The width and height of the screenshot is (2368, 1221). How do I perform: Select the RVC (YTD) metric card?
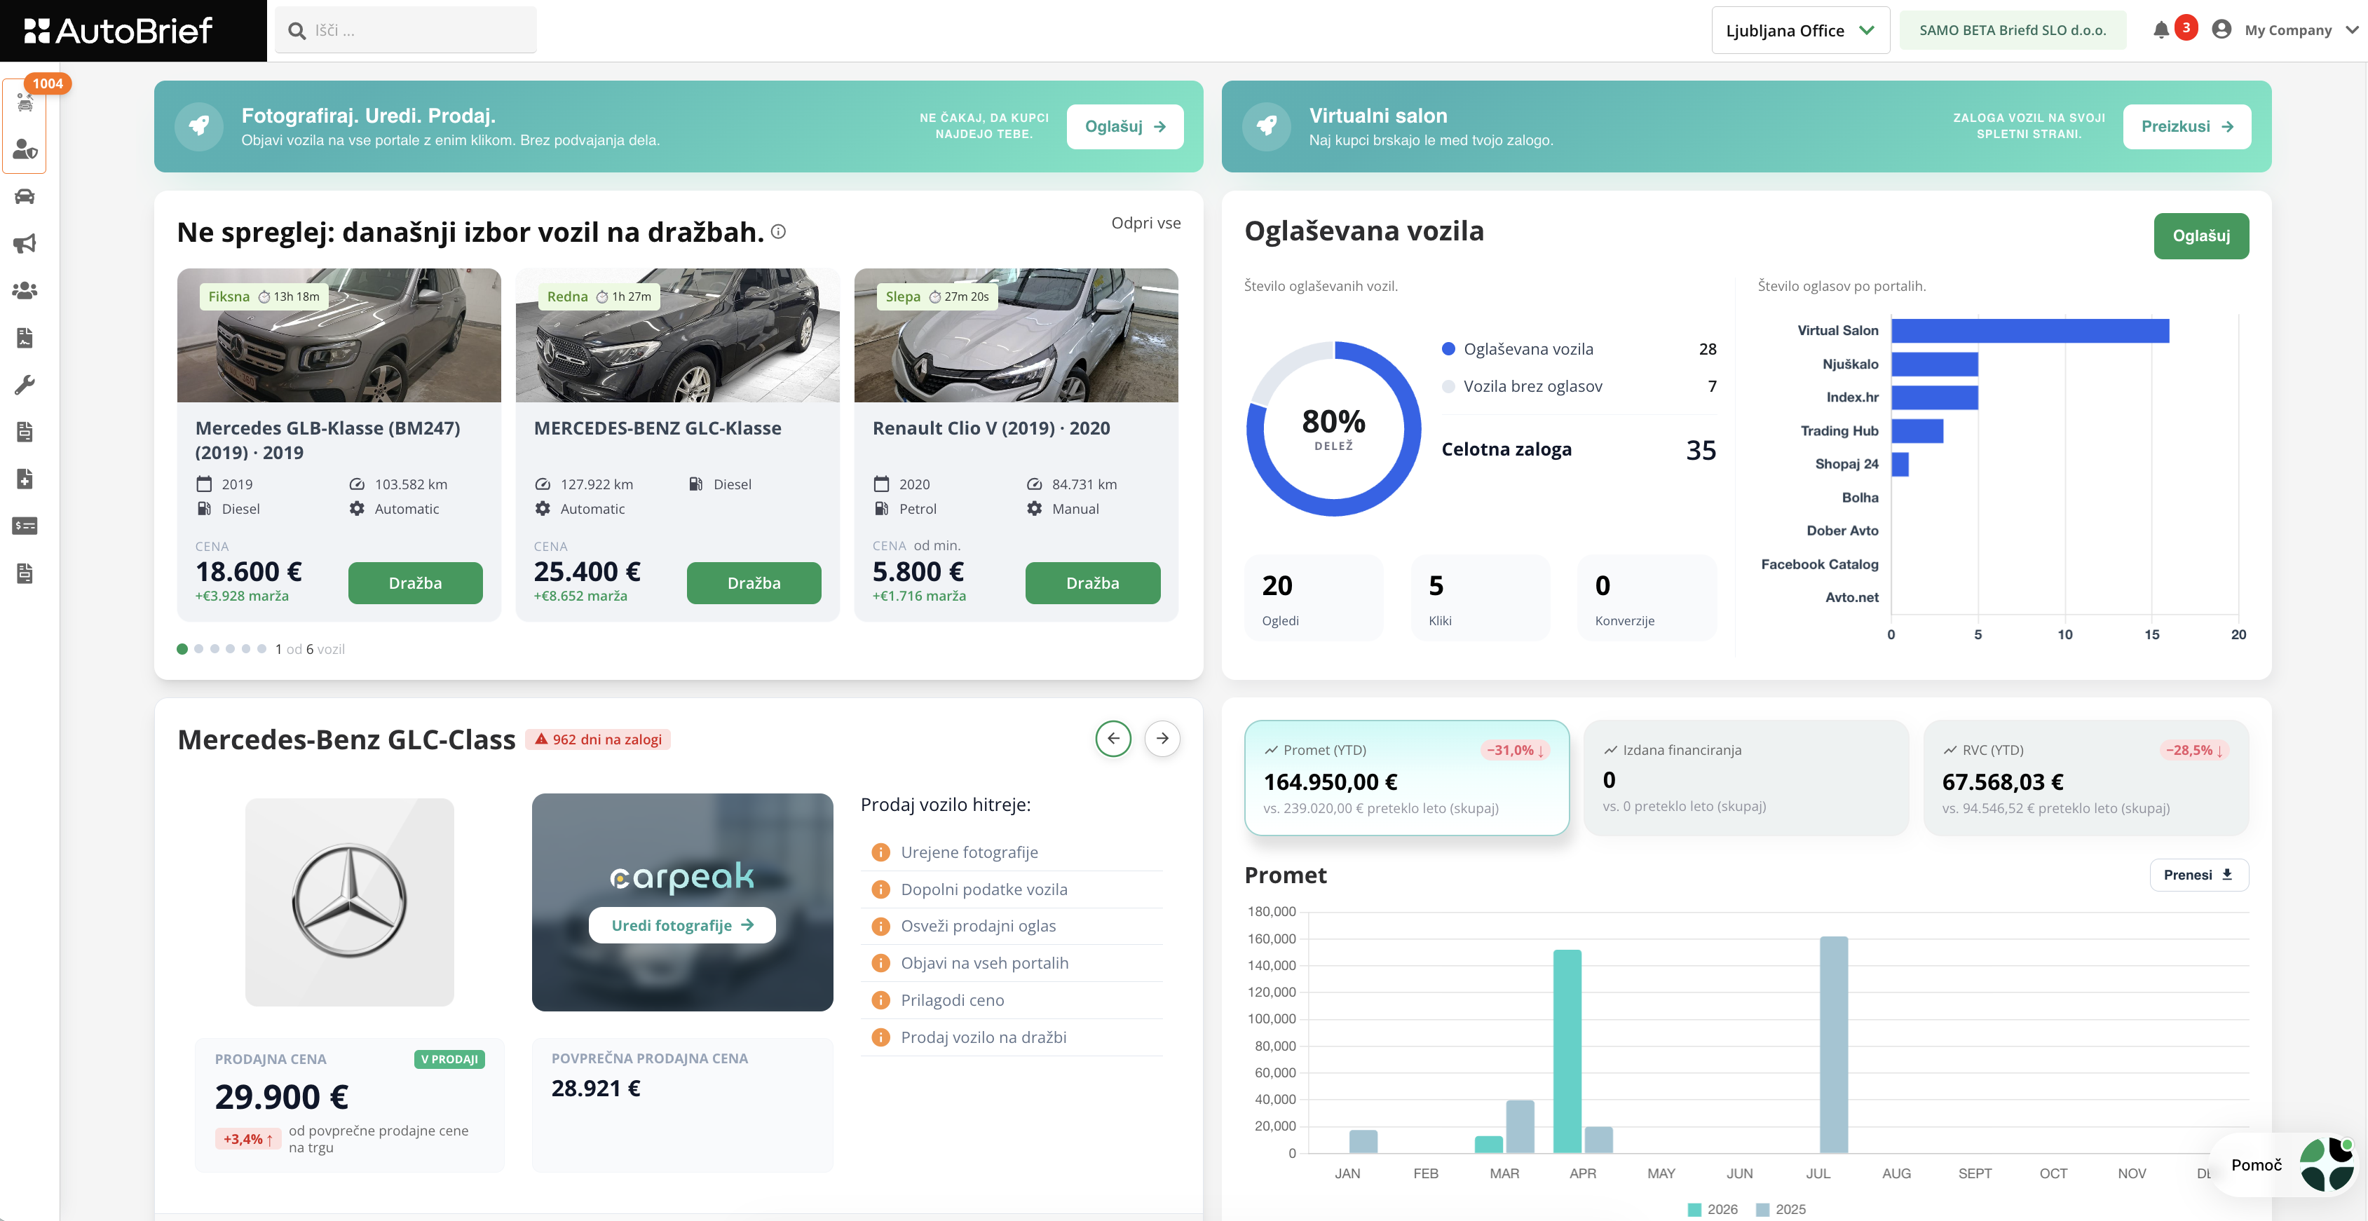click(x=2085, y=778)
